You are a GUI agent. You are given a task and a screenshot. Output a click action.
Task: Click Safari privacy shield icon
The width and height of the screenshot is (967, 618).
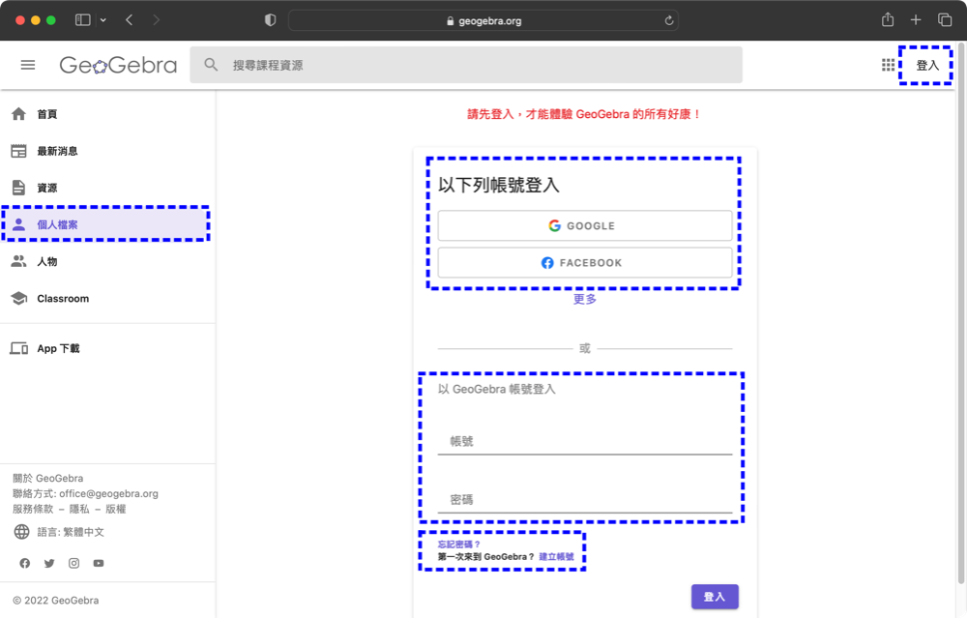coord(270,20)
